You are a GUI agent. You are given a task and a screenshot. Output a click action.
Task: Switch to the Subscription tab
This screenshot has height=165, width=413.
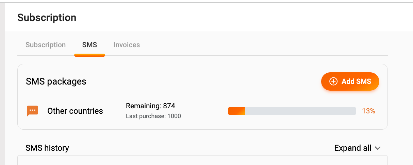click(46, 45)
